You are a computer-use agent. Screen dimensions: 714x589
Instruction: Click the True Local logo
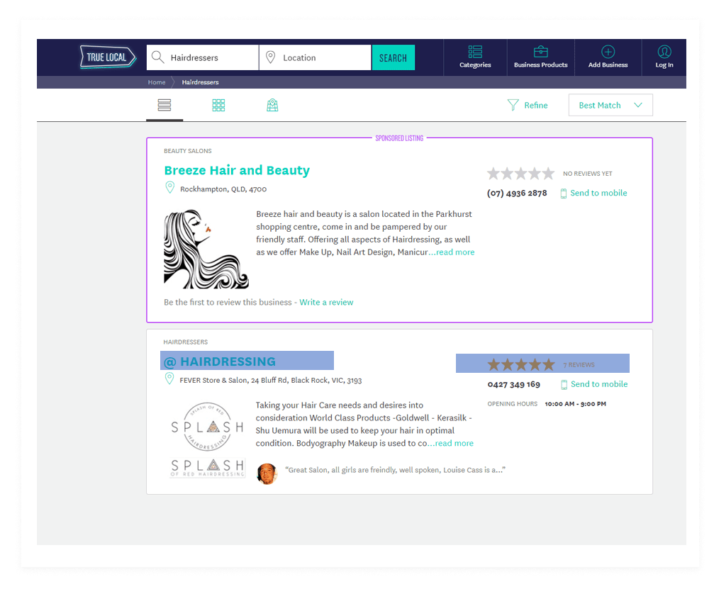click(x=108, y=57)
